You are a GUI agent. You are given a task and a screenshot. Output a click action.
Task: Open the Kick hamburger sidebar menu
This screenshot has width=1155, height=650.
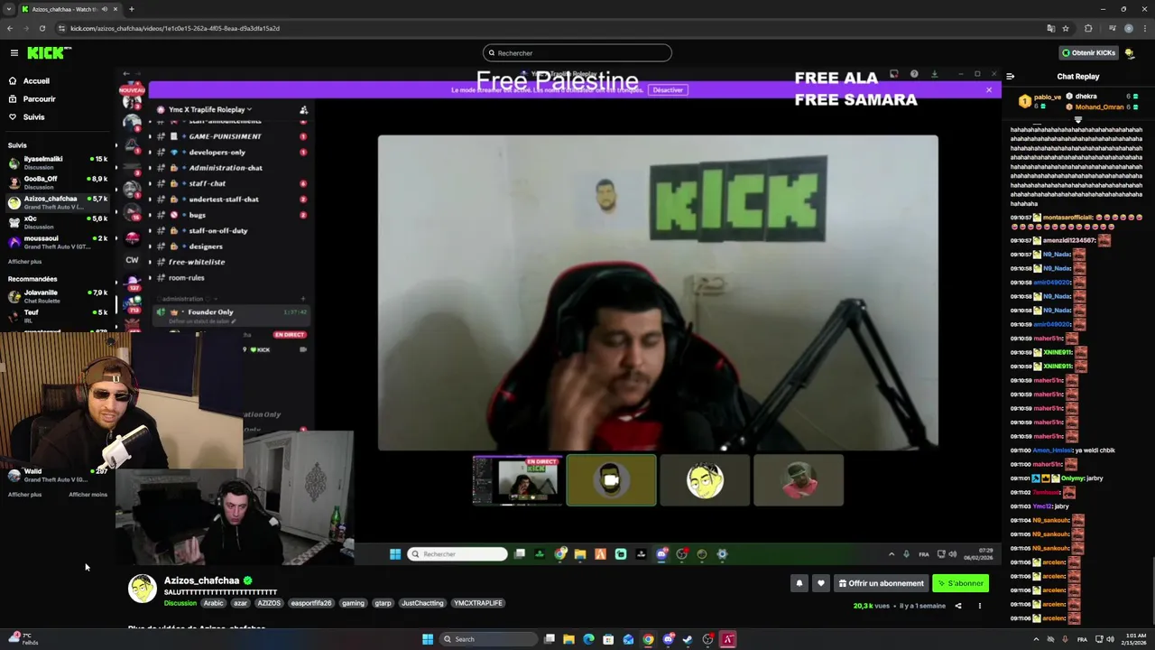(14, 53)
